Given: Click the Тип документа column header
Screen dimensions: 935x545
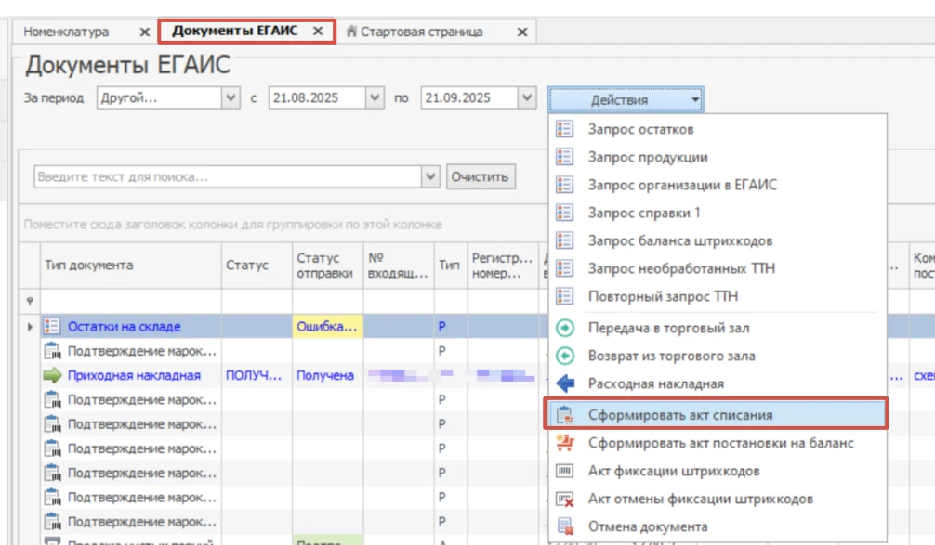Looking at the screenshot, I should [131, 265].
